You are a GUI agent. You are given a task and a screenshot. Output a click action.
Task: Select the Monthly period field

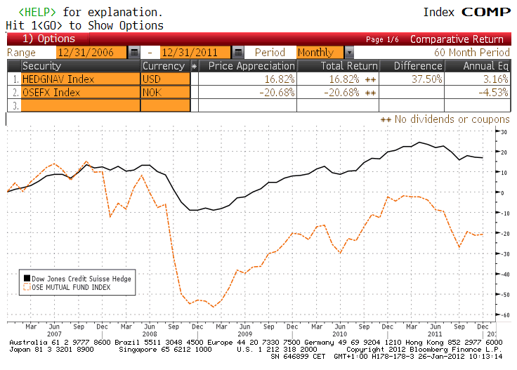click(x=320, y=53)
